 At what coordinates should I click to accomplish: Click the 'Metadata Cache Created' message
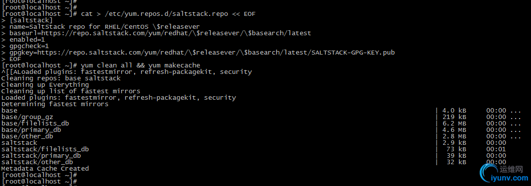(45, 169)
